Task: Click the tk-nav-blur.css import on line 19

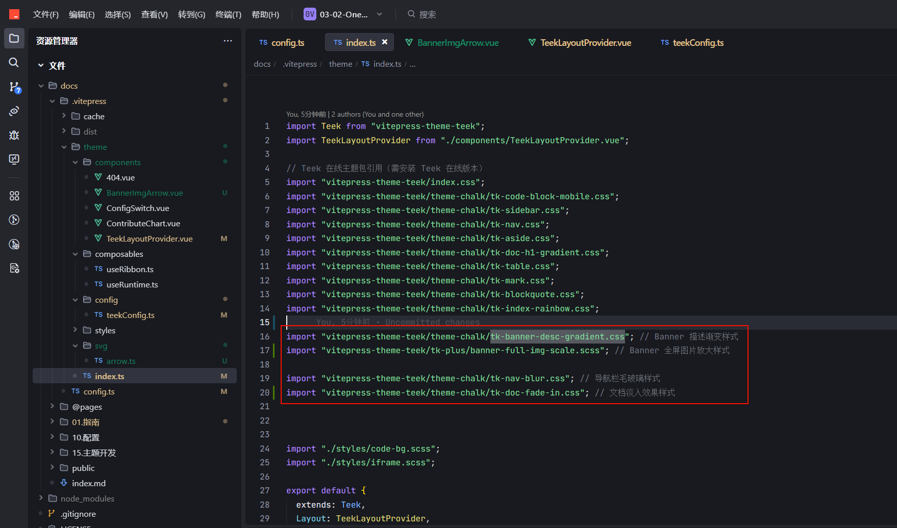Action: click(430, 378)
